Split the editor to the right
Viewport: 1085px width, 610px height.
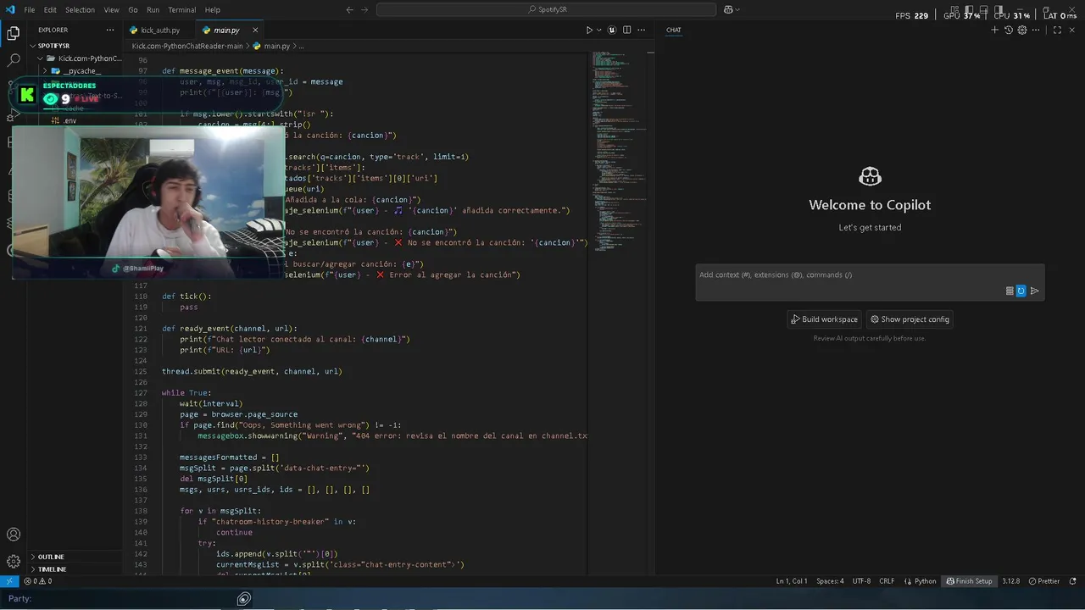coord(627,30)
